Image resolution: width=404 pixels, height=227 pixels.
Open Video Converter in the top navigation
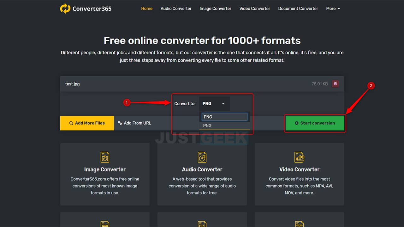click(x=255, y=9)
